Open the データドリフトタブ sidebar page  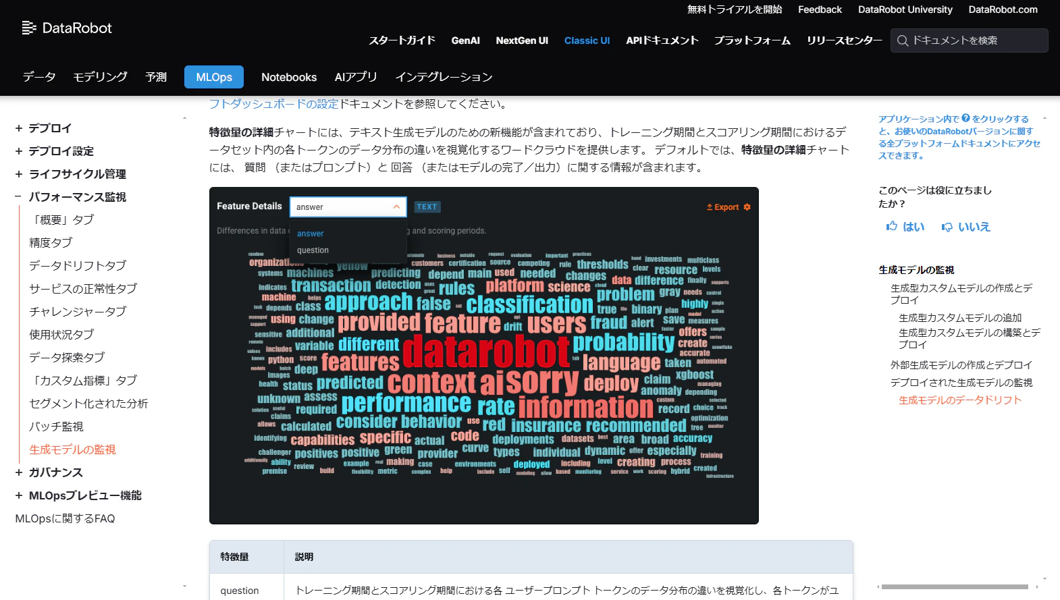[78, 266]
